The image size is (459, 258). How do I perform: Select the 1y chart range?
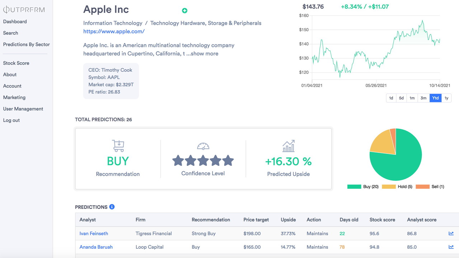coord(446,98)
